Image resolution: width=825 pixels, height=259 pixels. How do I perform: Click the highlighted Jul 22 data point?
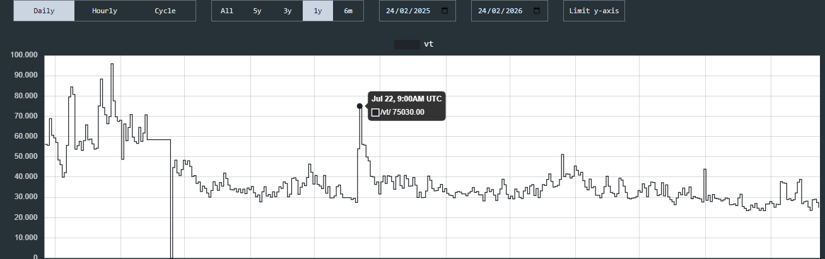pos(360,106)
